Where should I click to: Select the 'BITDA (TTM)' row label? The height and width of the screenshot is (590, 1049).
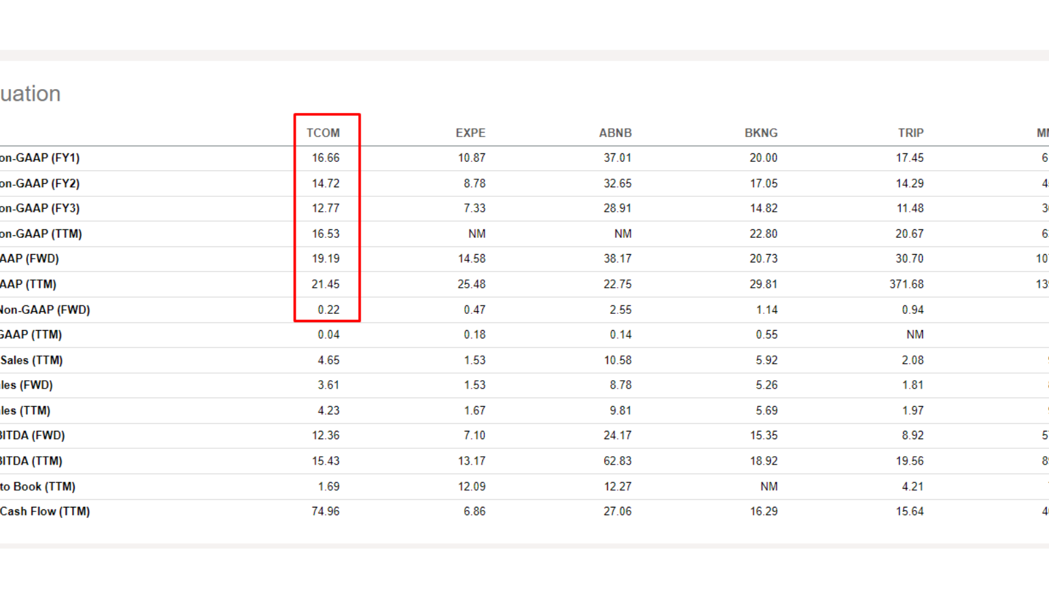[31, 461]
